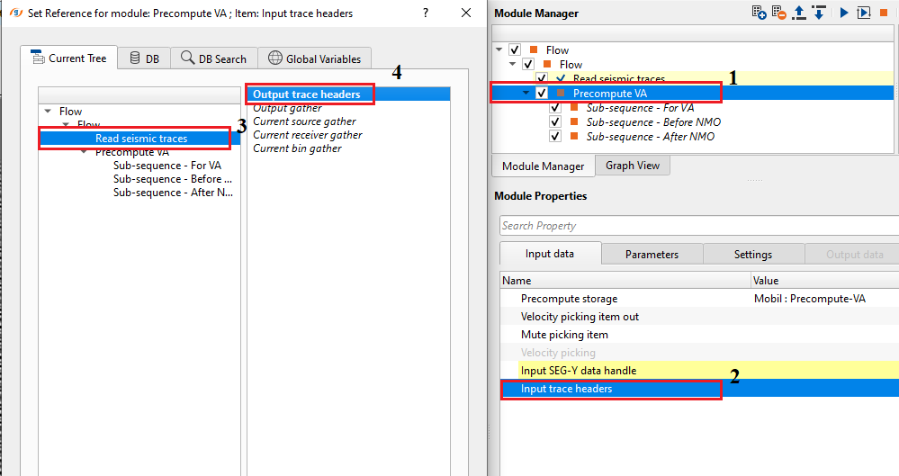Click orange icon beside Sub-sequence - Before NMO
The width and height of the screenshot is (899, 476).
pyautogui.click(x=574, y=121)
